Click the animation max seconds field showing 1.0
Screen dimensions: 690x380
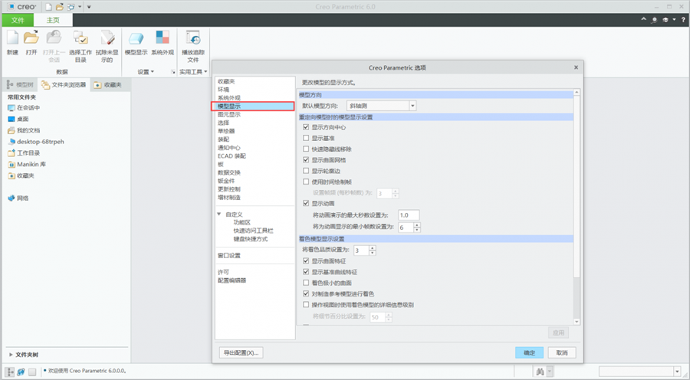(409, 215)
